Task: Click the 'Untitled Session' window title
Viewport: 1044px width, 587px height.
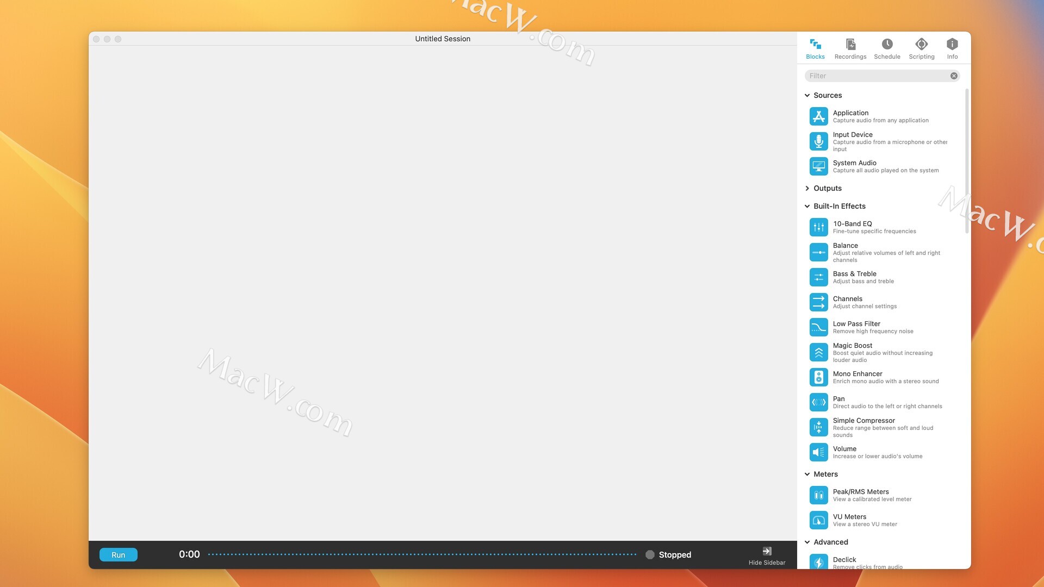Action: (443, 39)
